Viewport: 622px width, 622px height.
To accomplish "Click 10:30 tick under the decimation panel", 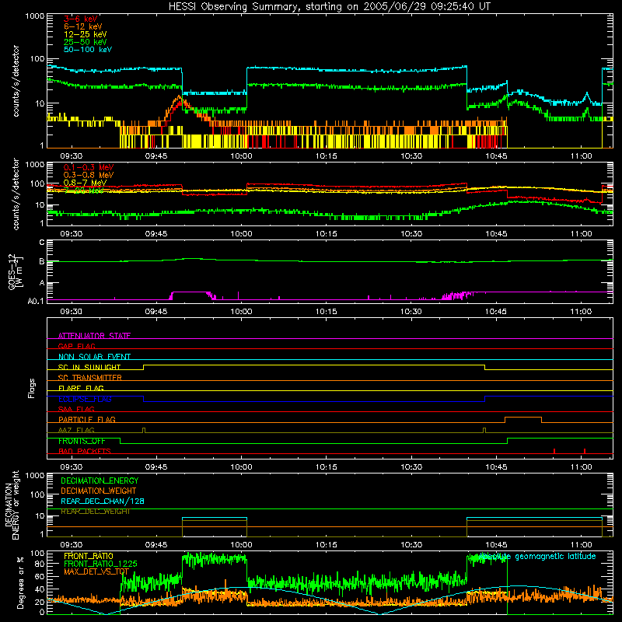I will coord(411,545).
